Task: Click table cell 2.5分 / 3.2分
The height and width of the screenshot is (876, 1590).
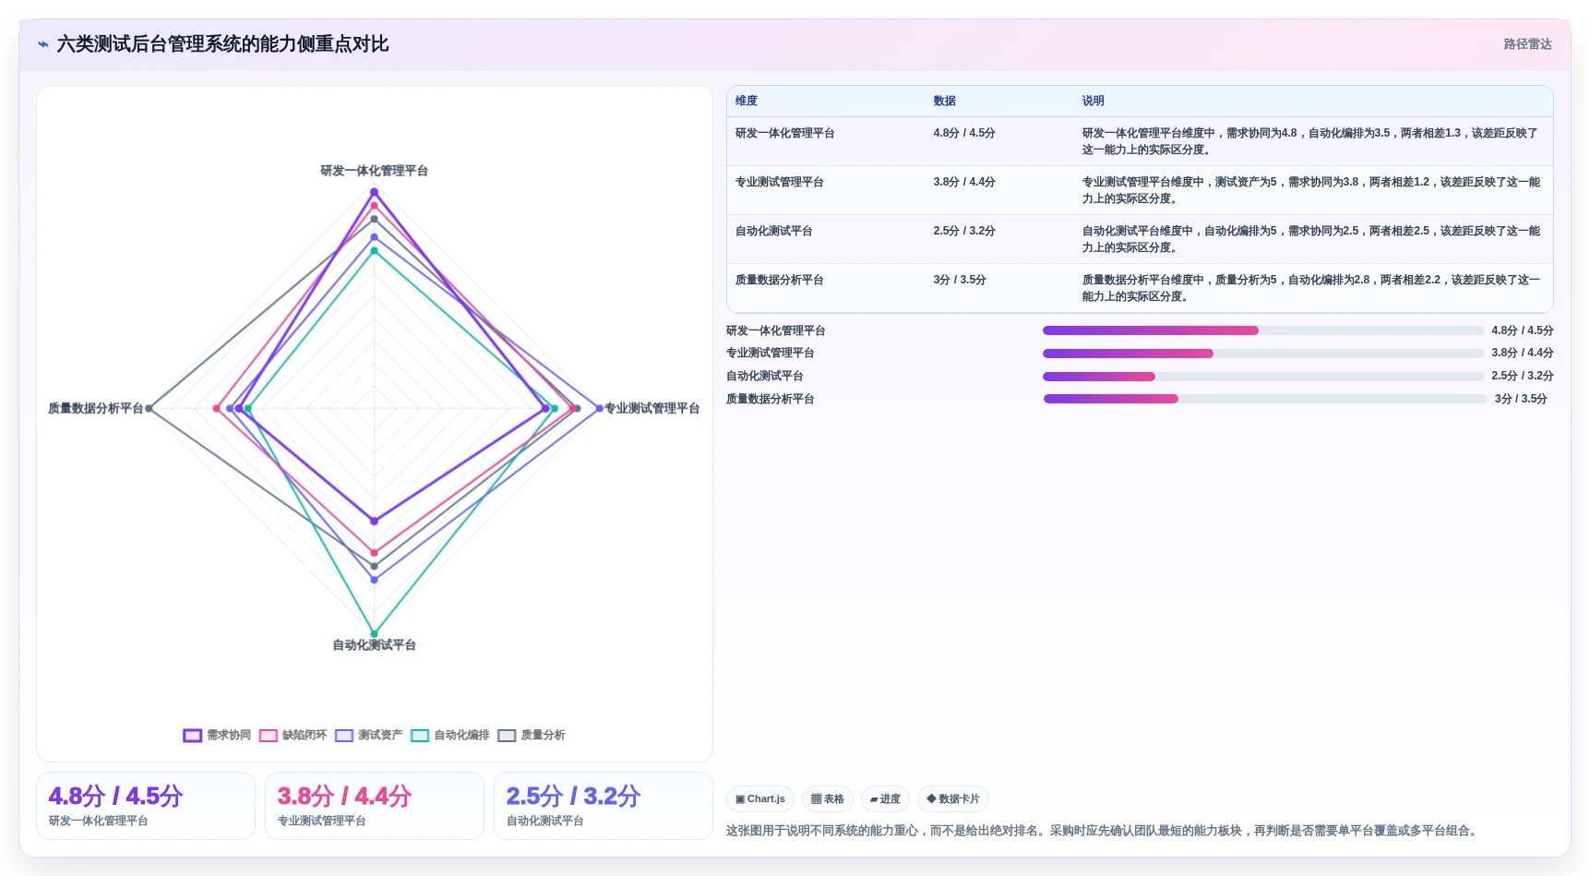Action: coord(964,231)
